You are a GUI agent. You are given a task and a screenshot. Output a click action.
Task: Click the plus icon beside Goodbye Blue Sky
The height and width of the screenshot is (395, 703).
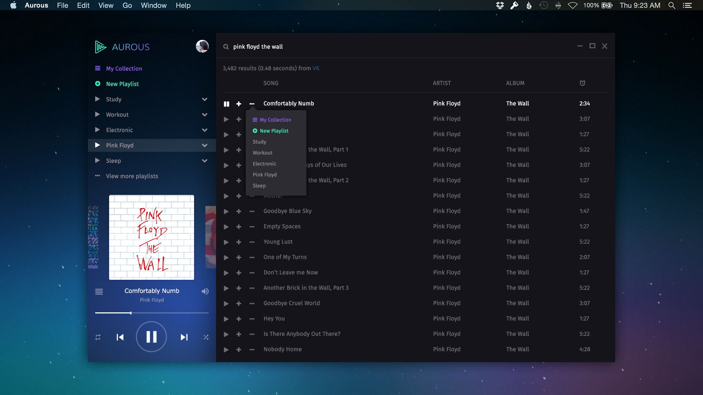click(x=239, y=211)
